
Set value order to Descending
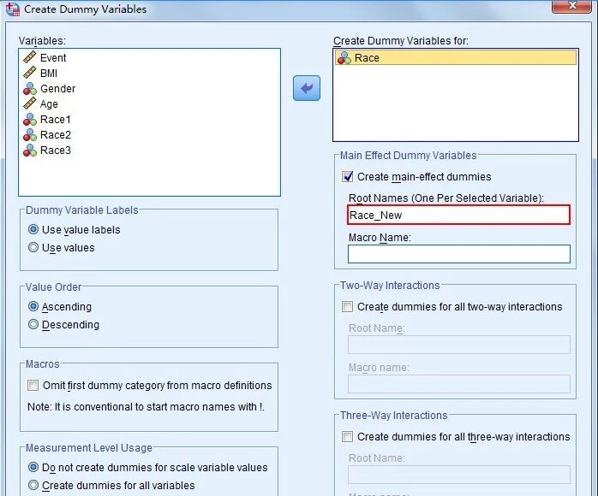point(63,324)
